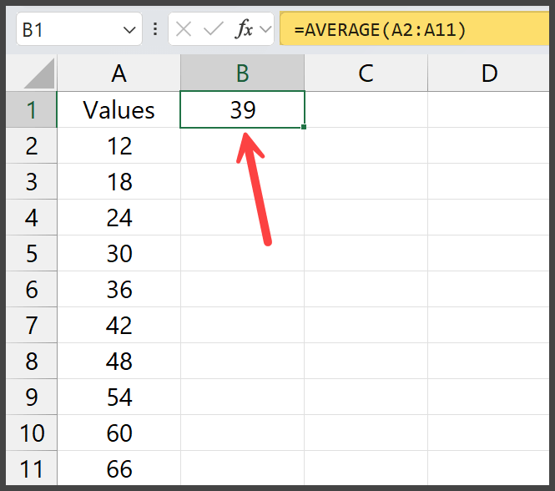Click the fill handle of cell B1
Image resolution: width=555 pixels, height=491 pixels.
pyautogui.click(x=304, y=127)
